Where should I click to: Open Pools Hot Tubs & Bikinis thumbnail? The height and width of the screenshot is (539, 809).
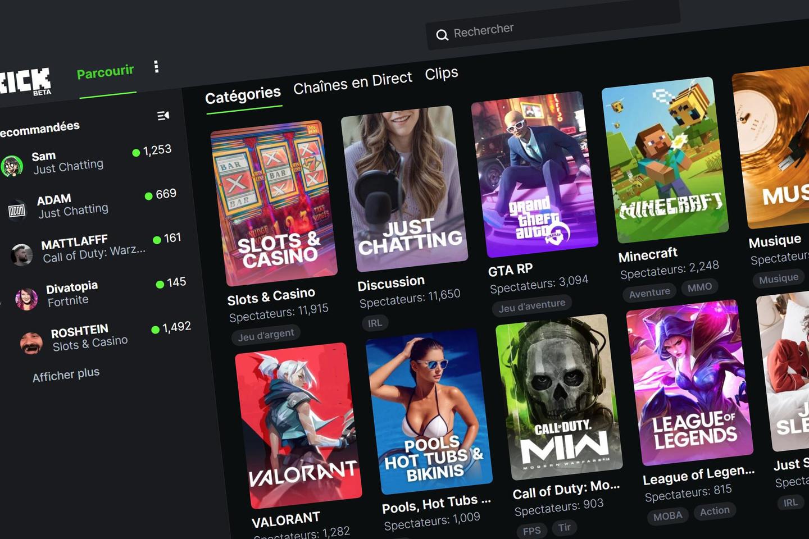429,412
